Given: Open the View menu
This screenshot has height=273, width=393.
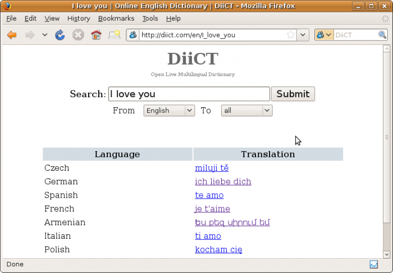Looking at the screenshot, I should coord(52,19).
